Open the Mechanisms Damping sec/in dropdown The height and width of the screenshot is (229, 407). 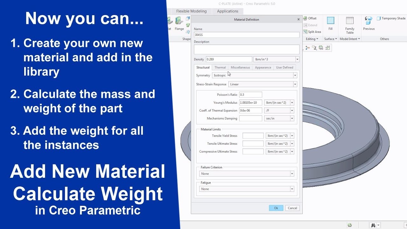click(x=292, y=119)
